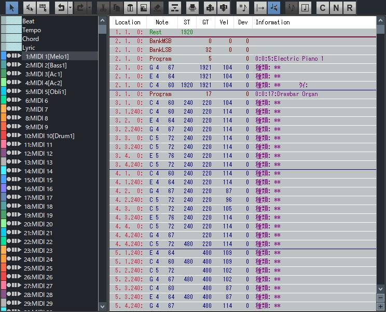Open the undo history dropdown arrow
Screen dimensions: 386x312
[70, 8]
